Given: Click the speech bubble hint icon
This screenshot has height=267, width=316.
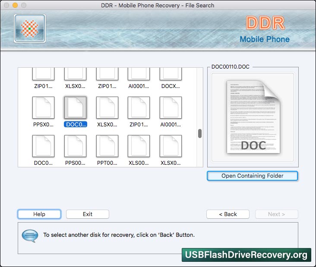Looking at the screenshot, I should 30,236.
